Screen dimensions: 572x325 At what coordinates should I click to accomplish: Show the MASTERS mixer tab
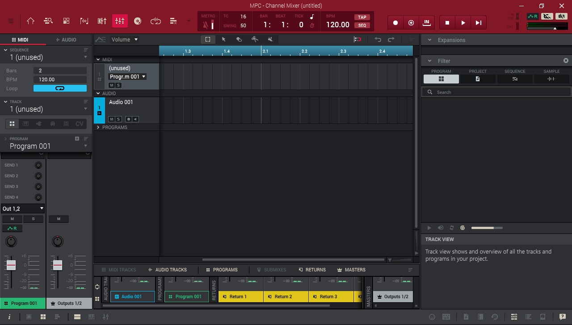point(351,270)
